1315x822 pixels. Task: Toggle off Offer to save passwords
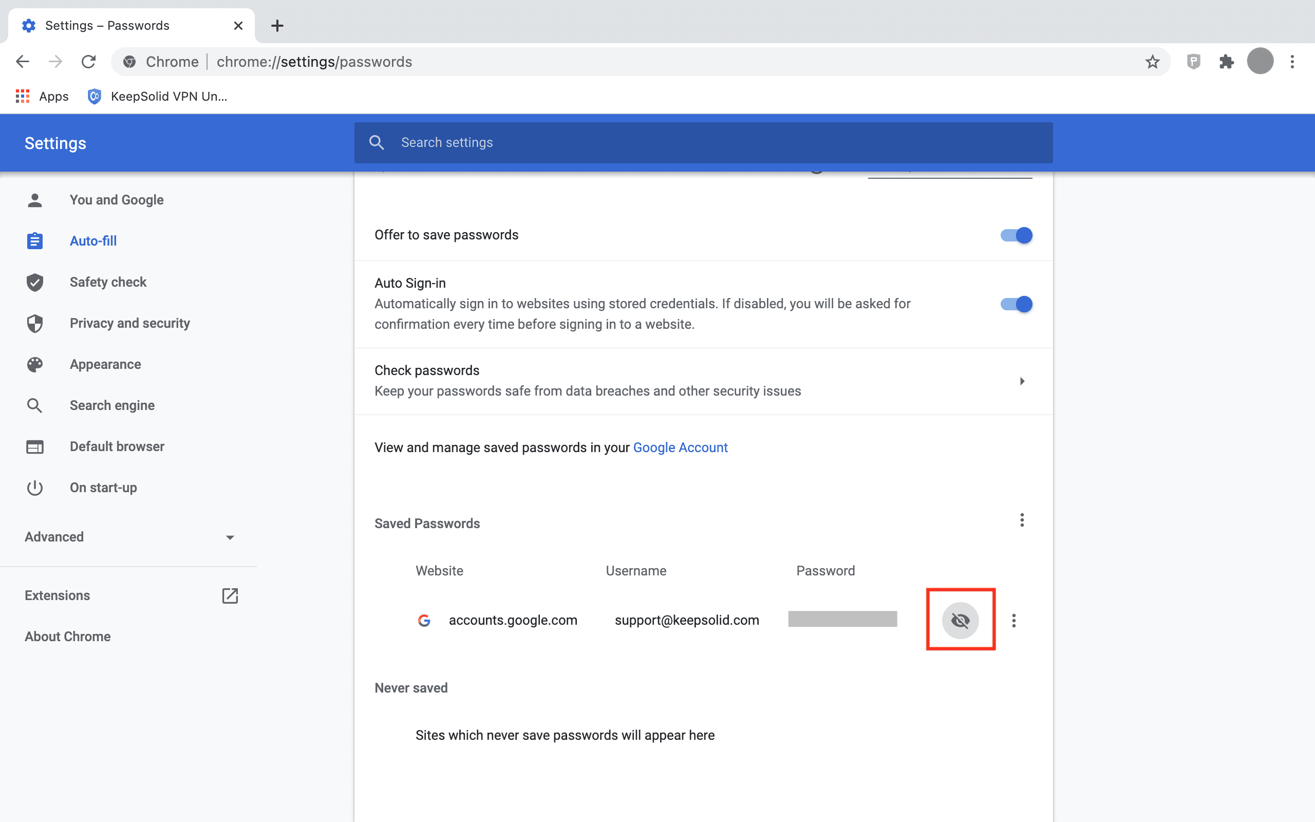click(x=1015, y=235)
